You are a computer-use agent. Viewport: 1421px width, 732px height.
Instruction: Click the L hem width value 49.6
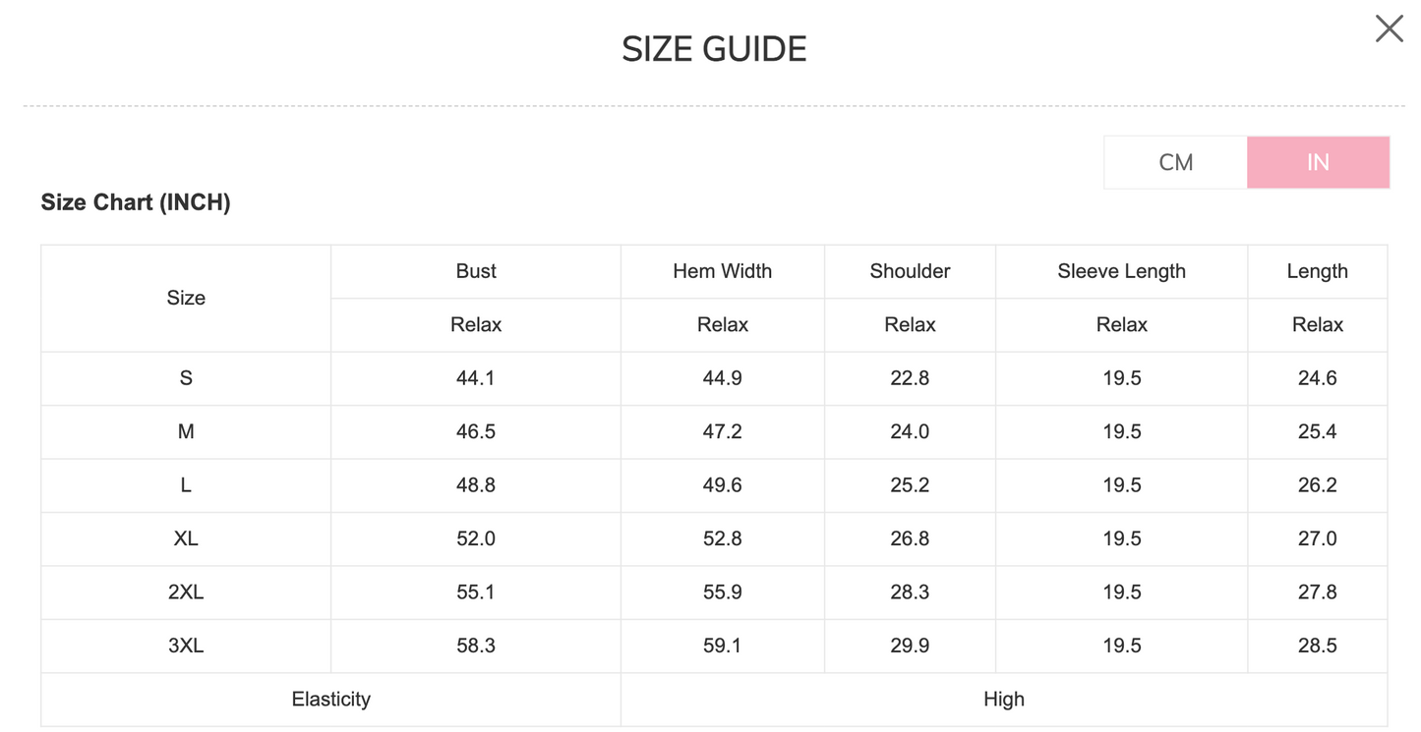coord(722,485)
